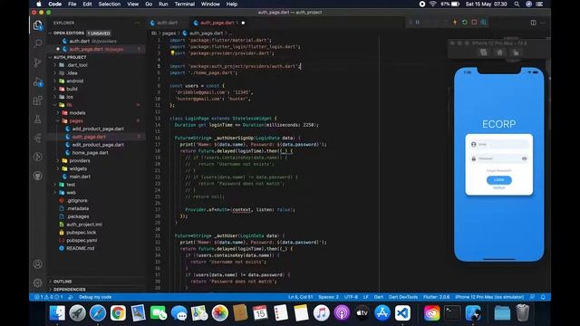This screenshot has width=580, height=326.
Task: Click the simulator Screenshot icon
Action: pyautogui.click(x=483, y=53)
